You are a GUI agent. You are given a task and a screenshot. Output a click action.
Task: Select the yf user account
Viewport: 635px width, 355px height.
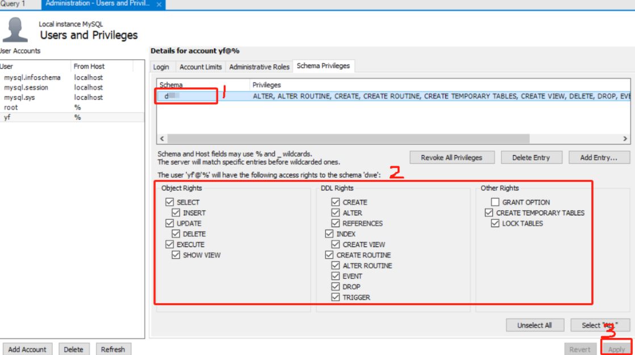click(x=72, y=117)
